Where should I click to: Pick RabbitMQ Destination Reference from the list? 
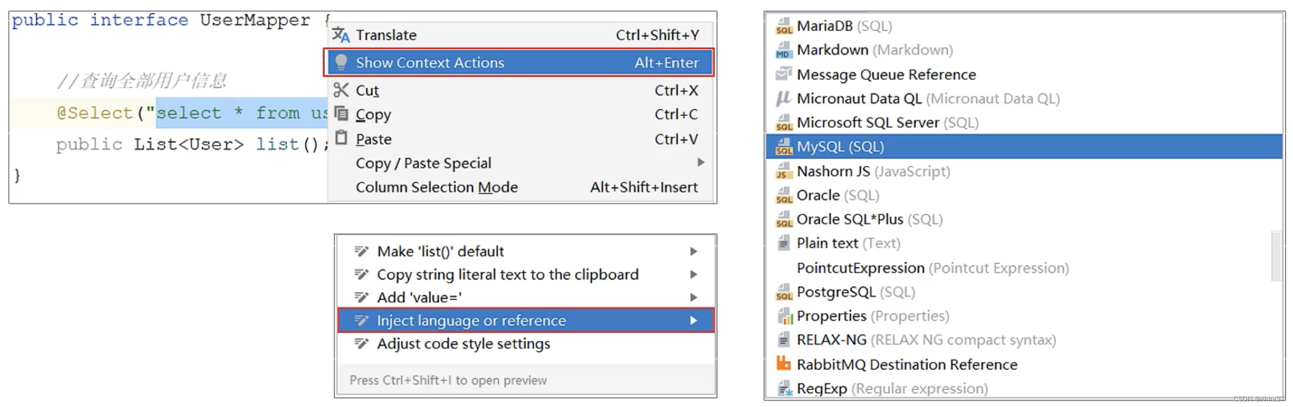click(x=1024, y=364)
